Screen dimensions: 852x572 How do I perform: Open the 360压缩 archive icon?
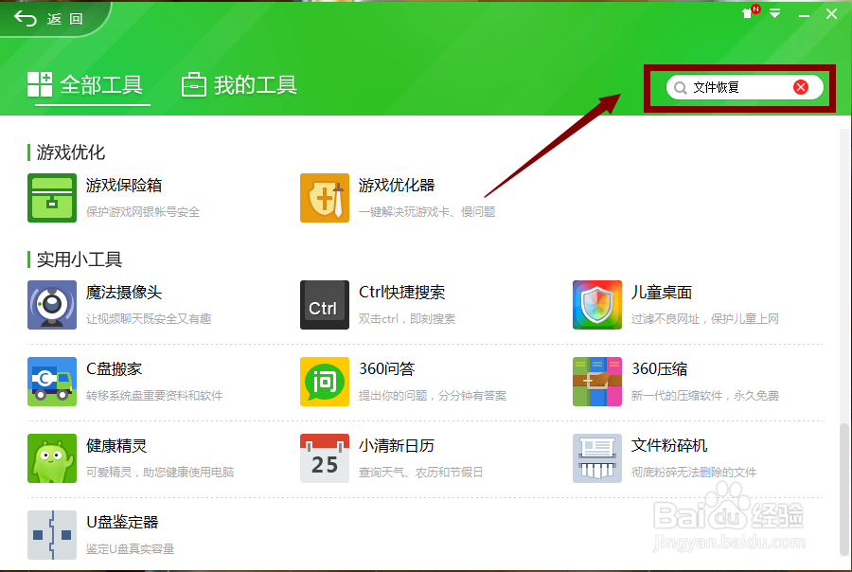click(x=597, y=382)
